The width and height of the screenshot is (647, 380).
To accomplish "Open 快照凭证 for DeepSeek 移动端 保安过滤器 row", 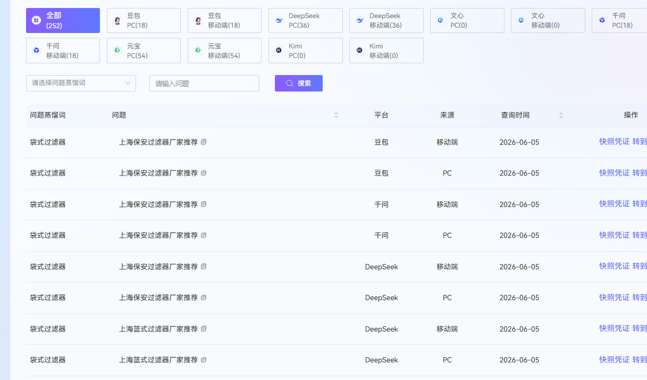I will (614, 266).
